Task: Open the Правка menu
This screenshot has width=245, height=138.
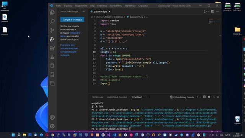Action: pos(68,6)
